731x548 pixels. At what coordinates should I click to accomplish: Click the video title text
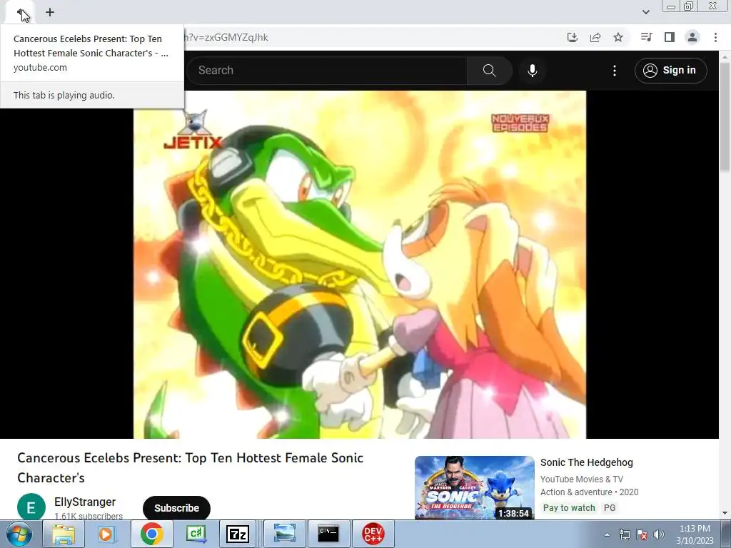pos(190,468)
